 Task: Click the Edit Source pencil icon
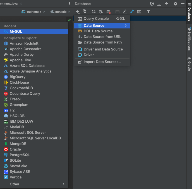point(125,12)
